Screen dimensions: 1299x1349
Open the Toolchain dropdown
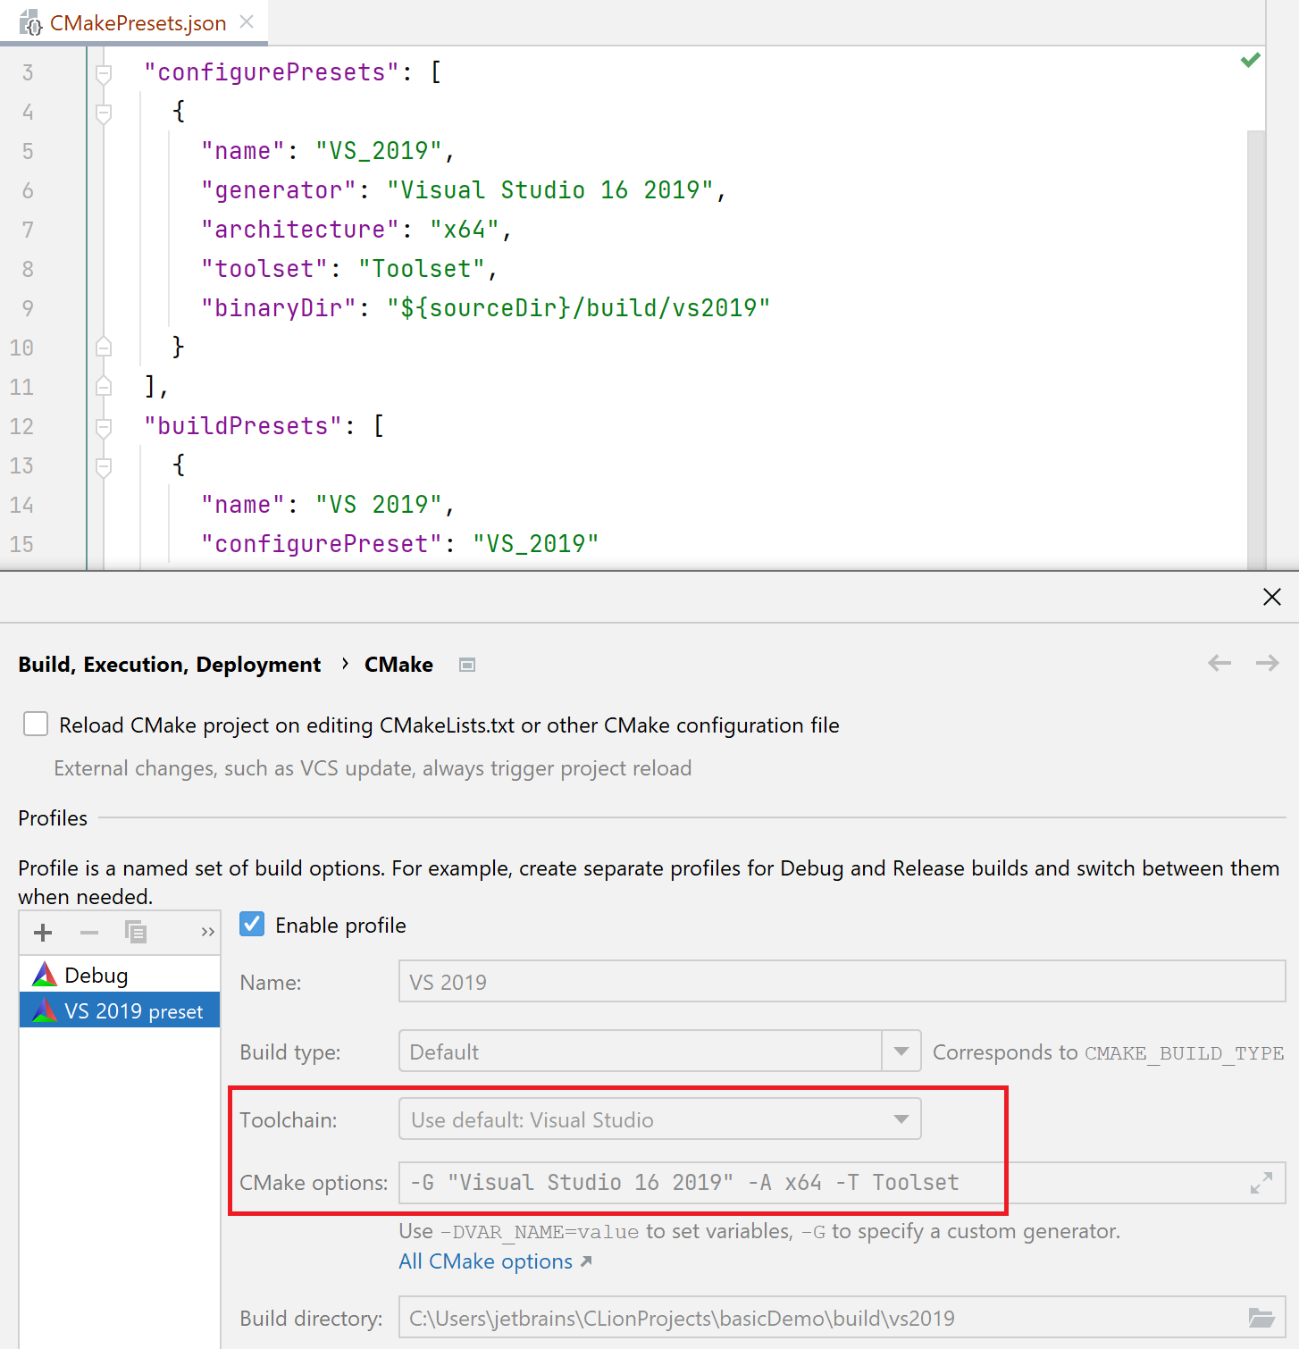point(901,1119)
